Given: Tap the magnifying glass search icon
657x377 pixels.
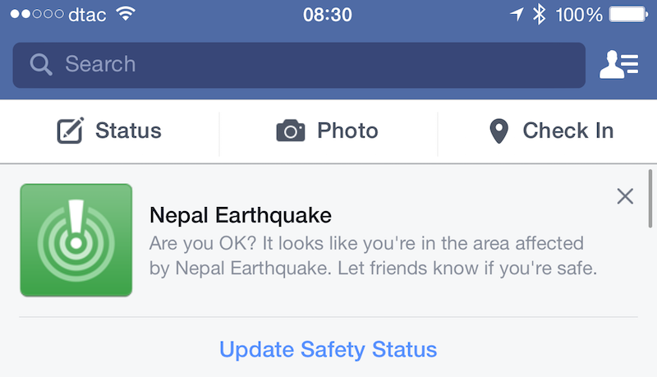Looking at the screenshot, I should (x=40, y=64).
